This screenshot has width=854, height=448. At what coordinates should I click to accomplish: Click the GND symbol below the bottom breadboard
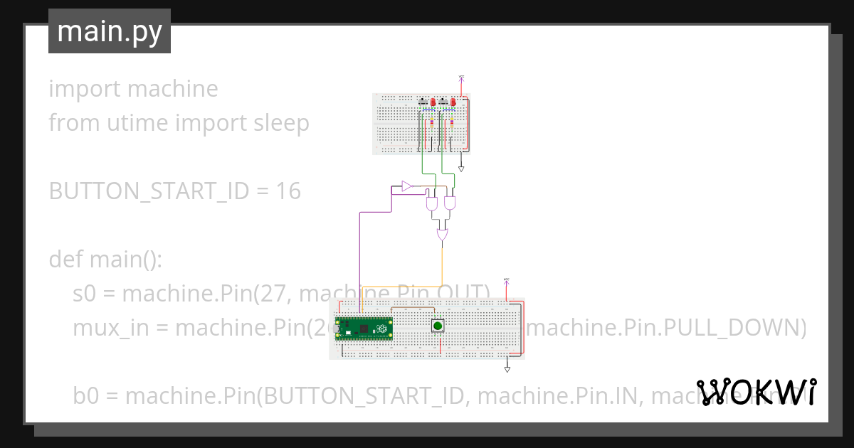(x=507, y=368)
